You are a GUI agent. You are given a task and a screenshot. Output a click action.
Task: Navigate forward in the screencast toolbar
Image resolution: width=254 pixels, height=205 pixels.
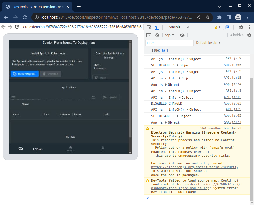(x=10, y=27)
